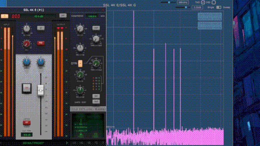The height and width of the screenshot is (146, 260).
Task: Click the channel fader handle
Action: 40,90
